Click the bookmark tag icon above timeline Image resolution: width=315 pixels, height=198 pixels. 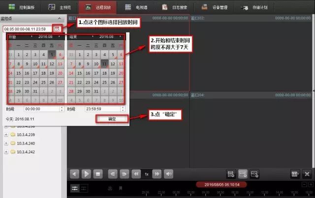(121, 188)
